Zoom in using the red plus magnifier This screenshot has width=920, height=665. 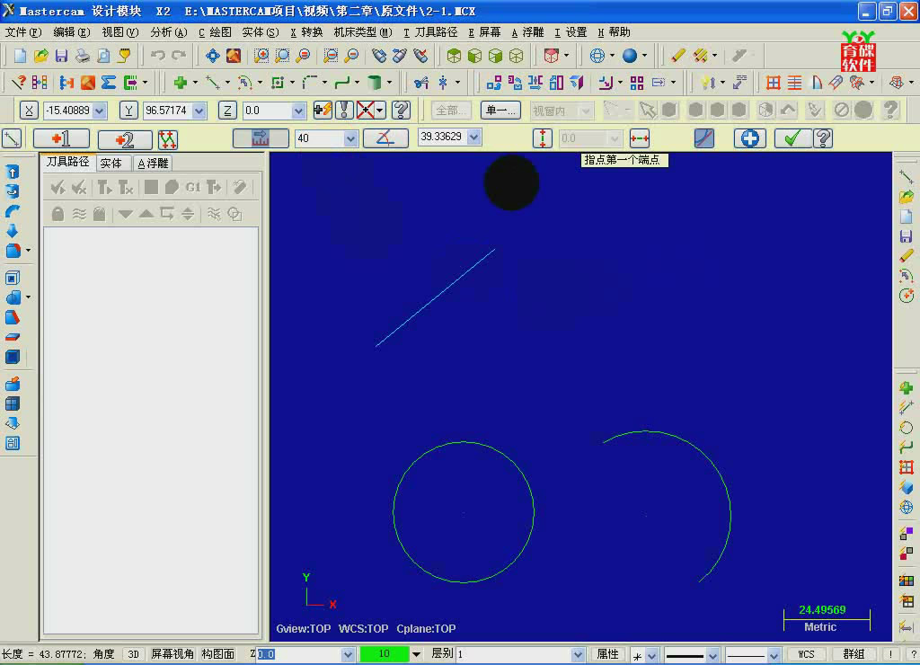[261, 56]
